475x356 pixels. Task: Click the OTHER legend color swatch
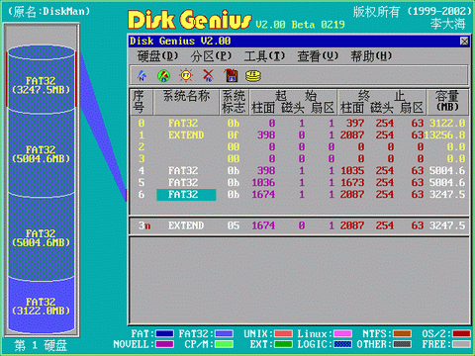tap(402, 344)
